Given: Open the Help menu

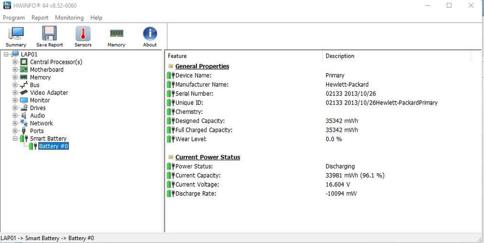Looking at the screenshot, I should click(x=96, y=17).
